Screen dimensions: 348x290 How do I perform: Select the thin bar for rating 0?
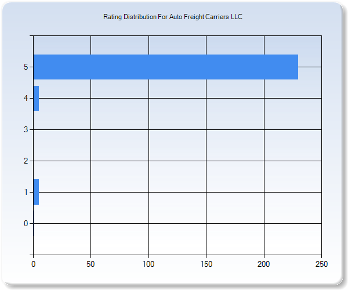(34, 223)
